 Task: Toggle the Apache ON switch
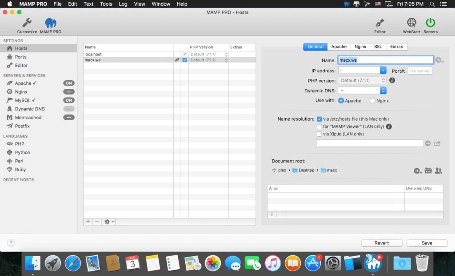[69, 83]
